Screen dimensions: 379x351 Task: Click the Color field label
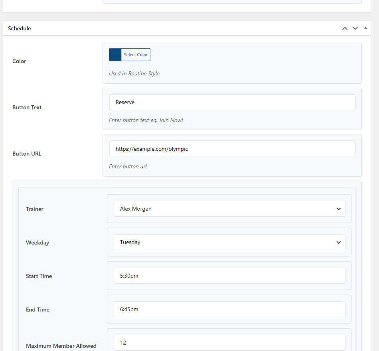pyautogui.click(x=19, y=61)
